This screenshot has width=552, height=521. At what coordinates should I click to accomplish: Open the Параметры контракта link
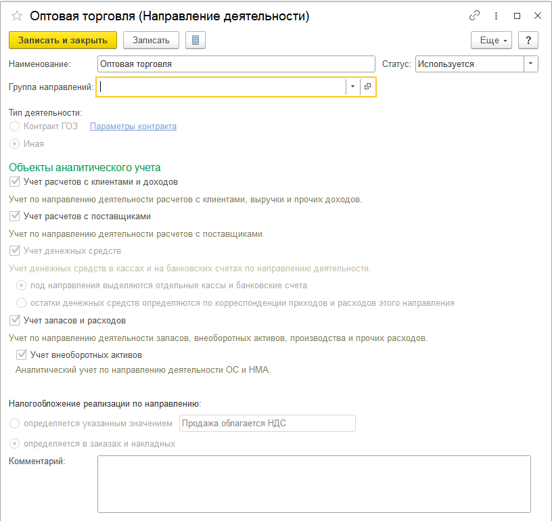pyautogui.click(x=133, y=127)
